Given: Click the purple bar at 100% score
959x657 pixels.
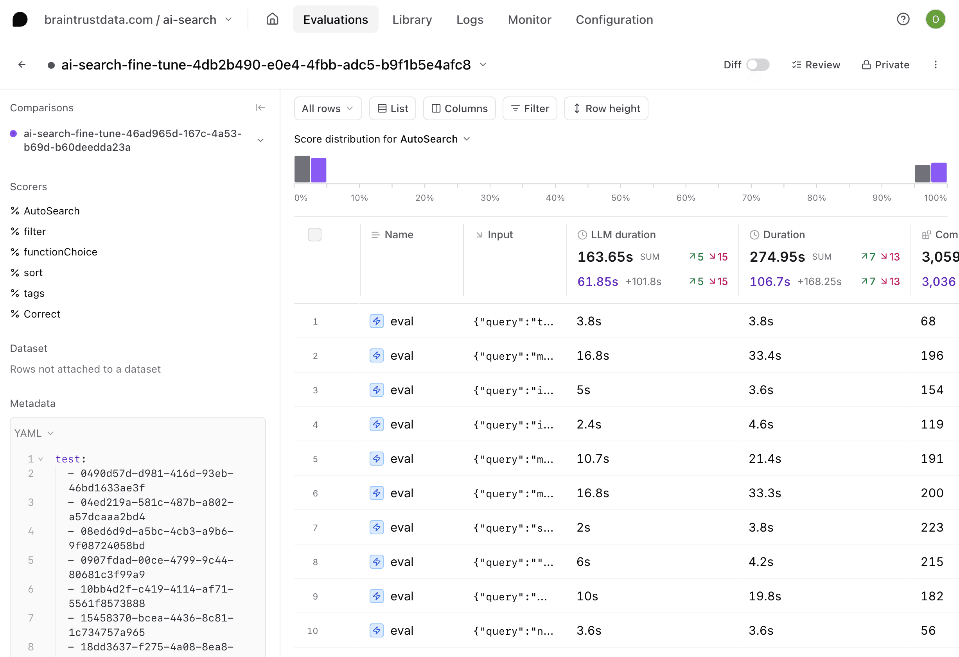Looking at the screenshot, I should (x=939, y=172).
